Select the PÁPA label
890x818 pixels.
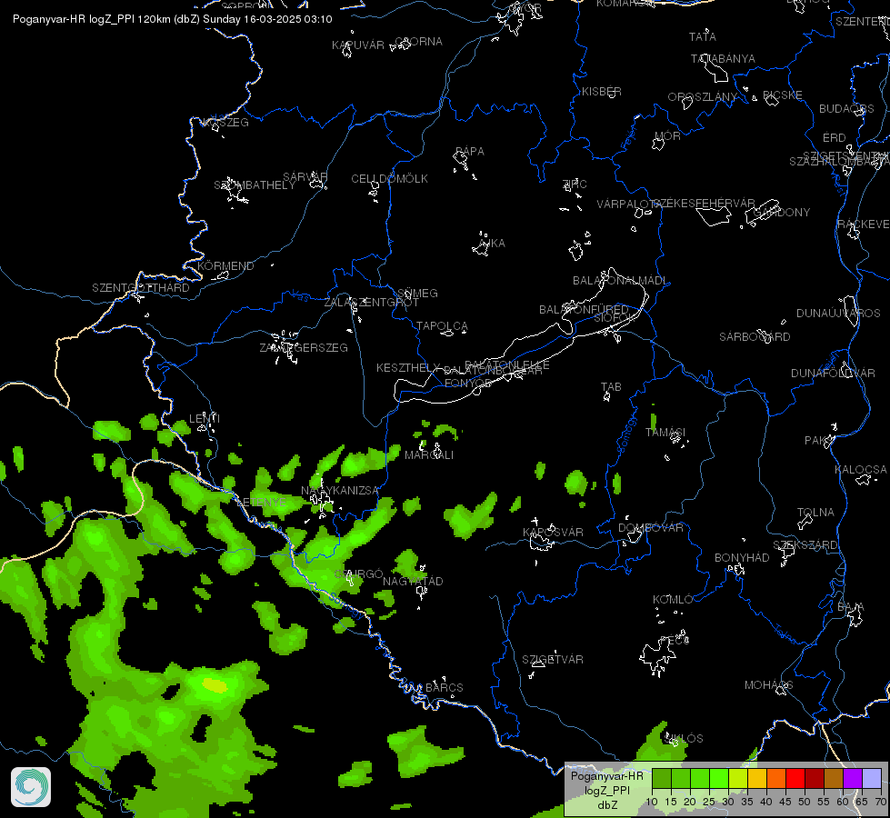pos(470,152)
